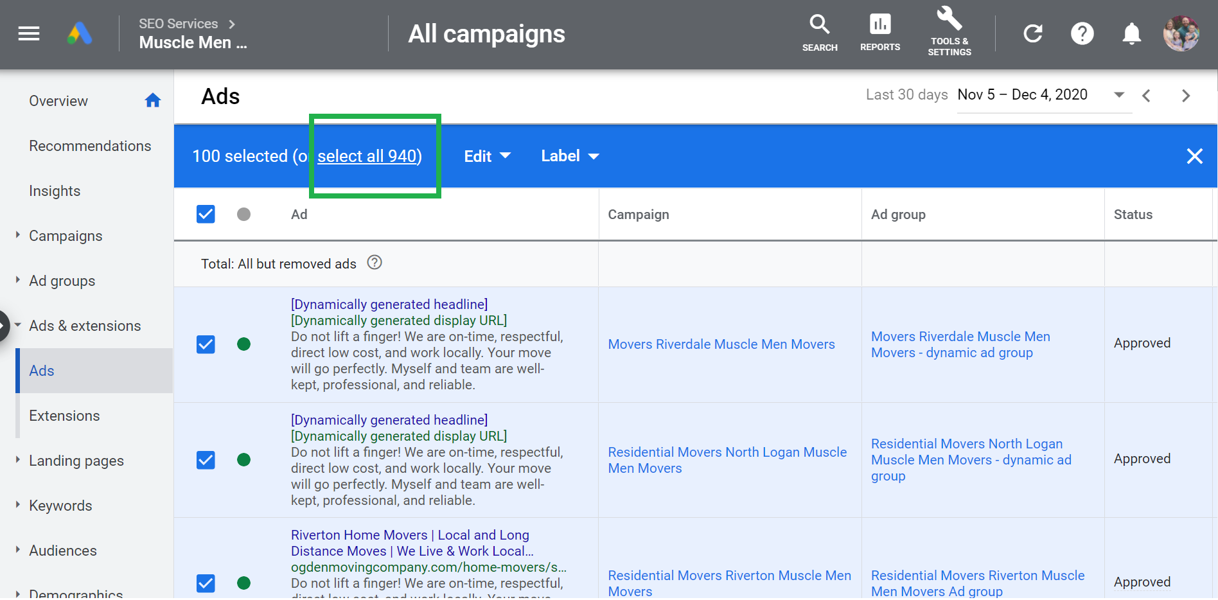Click the Google Ads logo
Screen dimensions: 1218x600
click(x=80, y=33)
